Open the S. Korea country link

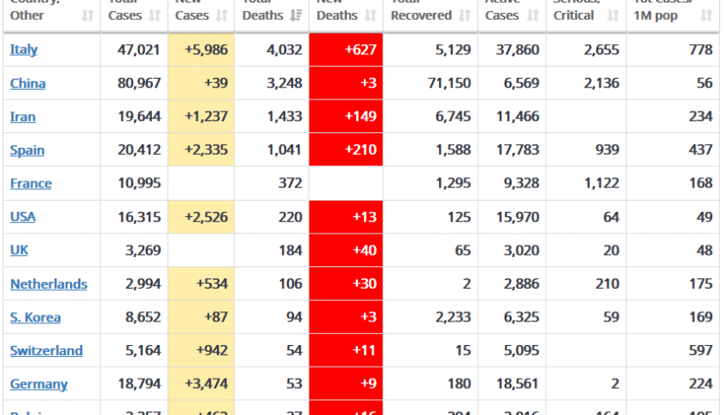click(35, 317)
